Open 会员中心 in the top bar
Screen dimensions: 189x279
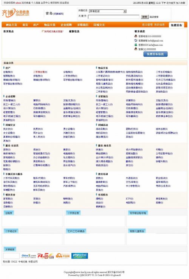click(x=45, y=3)
